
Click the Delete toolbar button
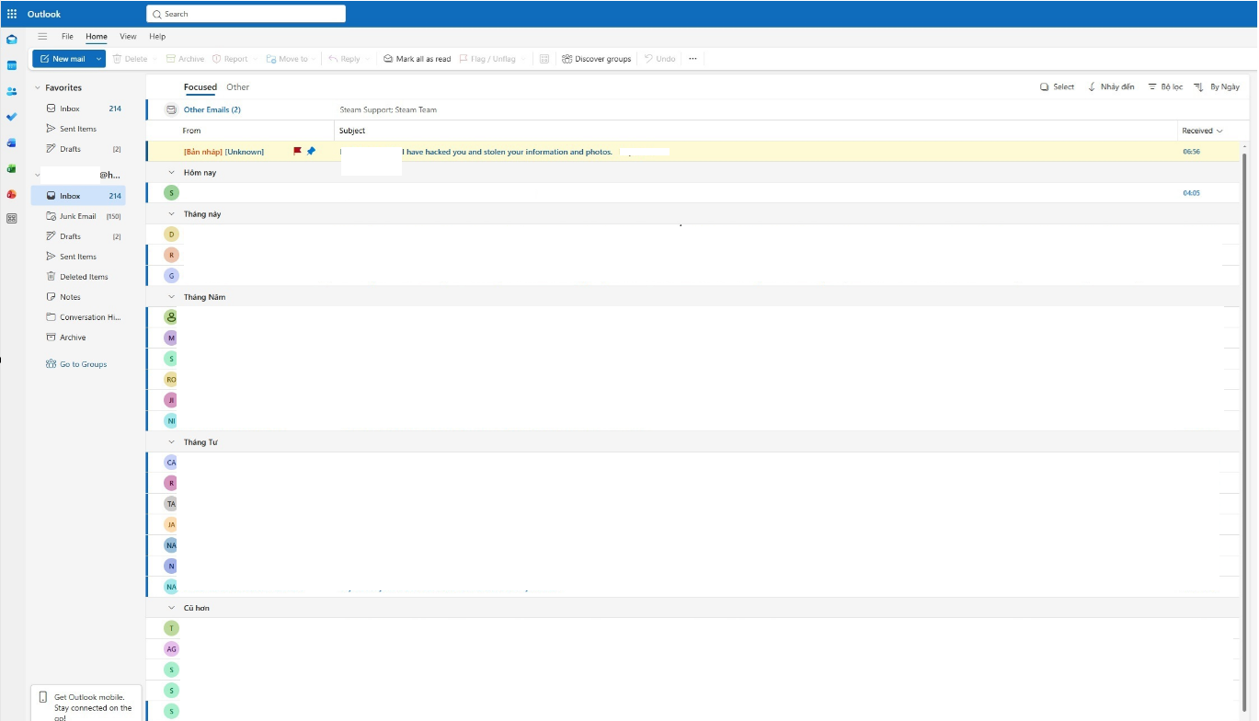tap(130, 59)
